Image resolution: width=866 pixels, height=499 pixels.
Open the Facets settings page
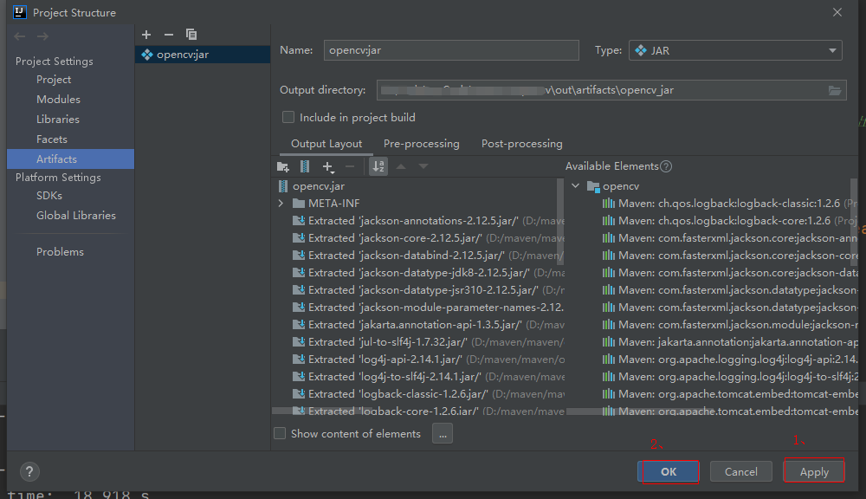pyautogui.click(x=51, y=139)
